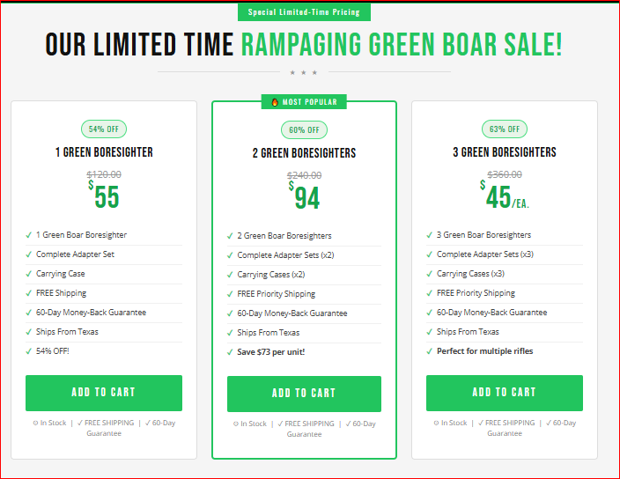620x479 pixels.
Task: Add 2 Green Boresighters to cart
Action: 304,394
